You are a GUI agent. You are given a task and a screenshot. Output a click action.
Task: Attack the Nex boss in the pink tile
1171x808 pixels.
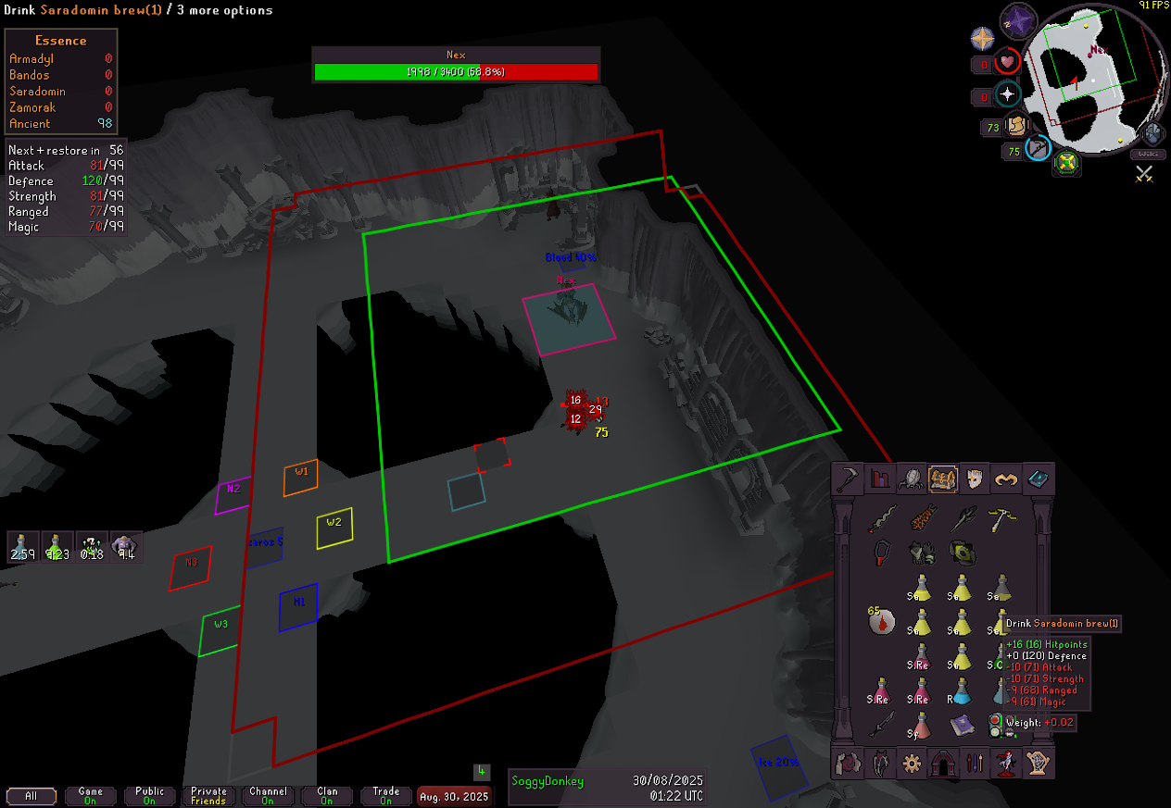coord(569,319)
